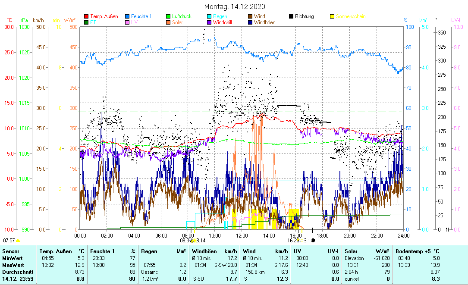The height and width of the screenshot is (285, 468).
Task: Click the 12:00 time axis label
Action: pos(242,235)
